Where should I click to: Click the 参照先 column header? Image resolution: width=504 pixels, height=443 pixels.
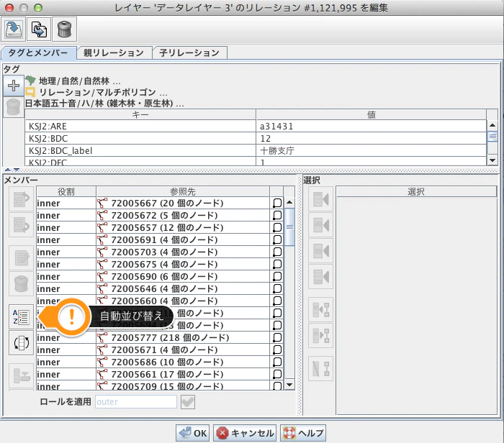click(x=183, y=191)
